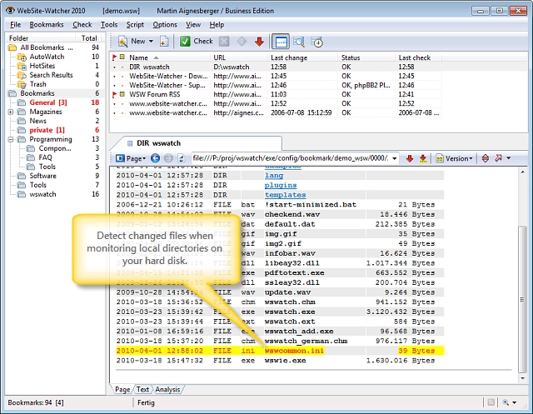The width and height of the screenshot is (533, 414).
Task: Click the gray forward navigation arrow
Action: click(x=168, y=158)
